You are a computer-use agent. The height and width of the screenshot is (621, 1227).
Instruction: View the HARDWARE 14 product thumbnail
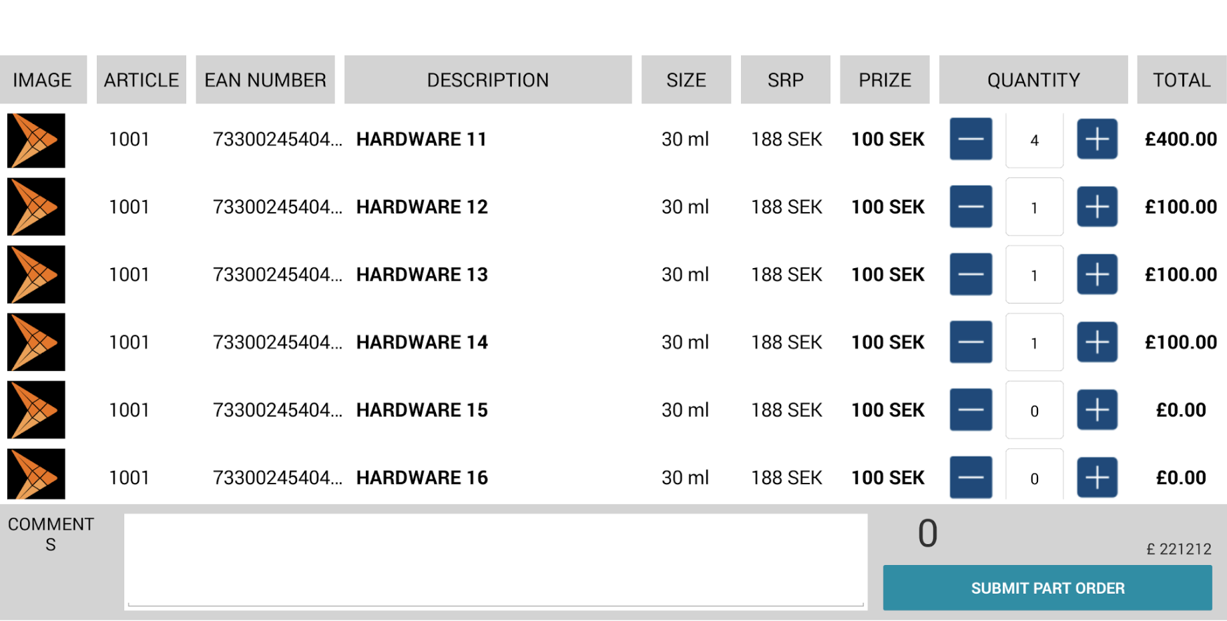click(x=36, y=342)
